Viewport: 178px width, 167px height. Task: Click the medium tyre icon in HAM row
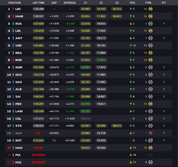(150, 16)
